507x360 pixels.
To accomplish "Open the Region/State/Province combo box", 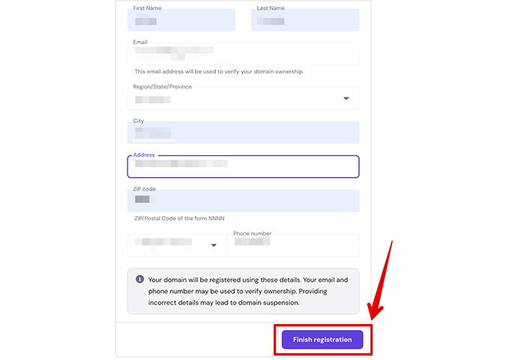I will [243, 98].
